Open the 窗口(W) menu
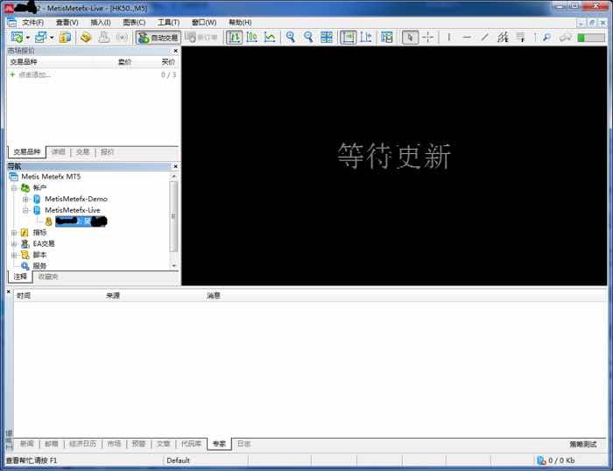The width and height of the screenshot is (613, 471). click(x=204, y=22)
